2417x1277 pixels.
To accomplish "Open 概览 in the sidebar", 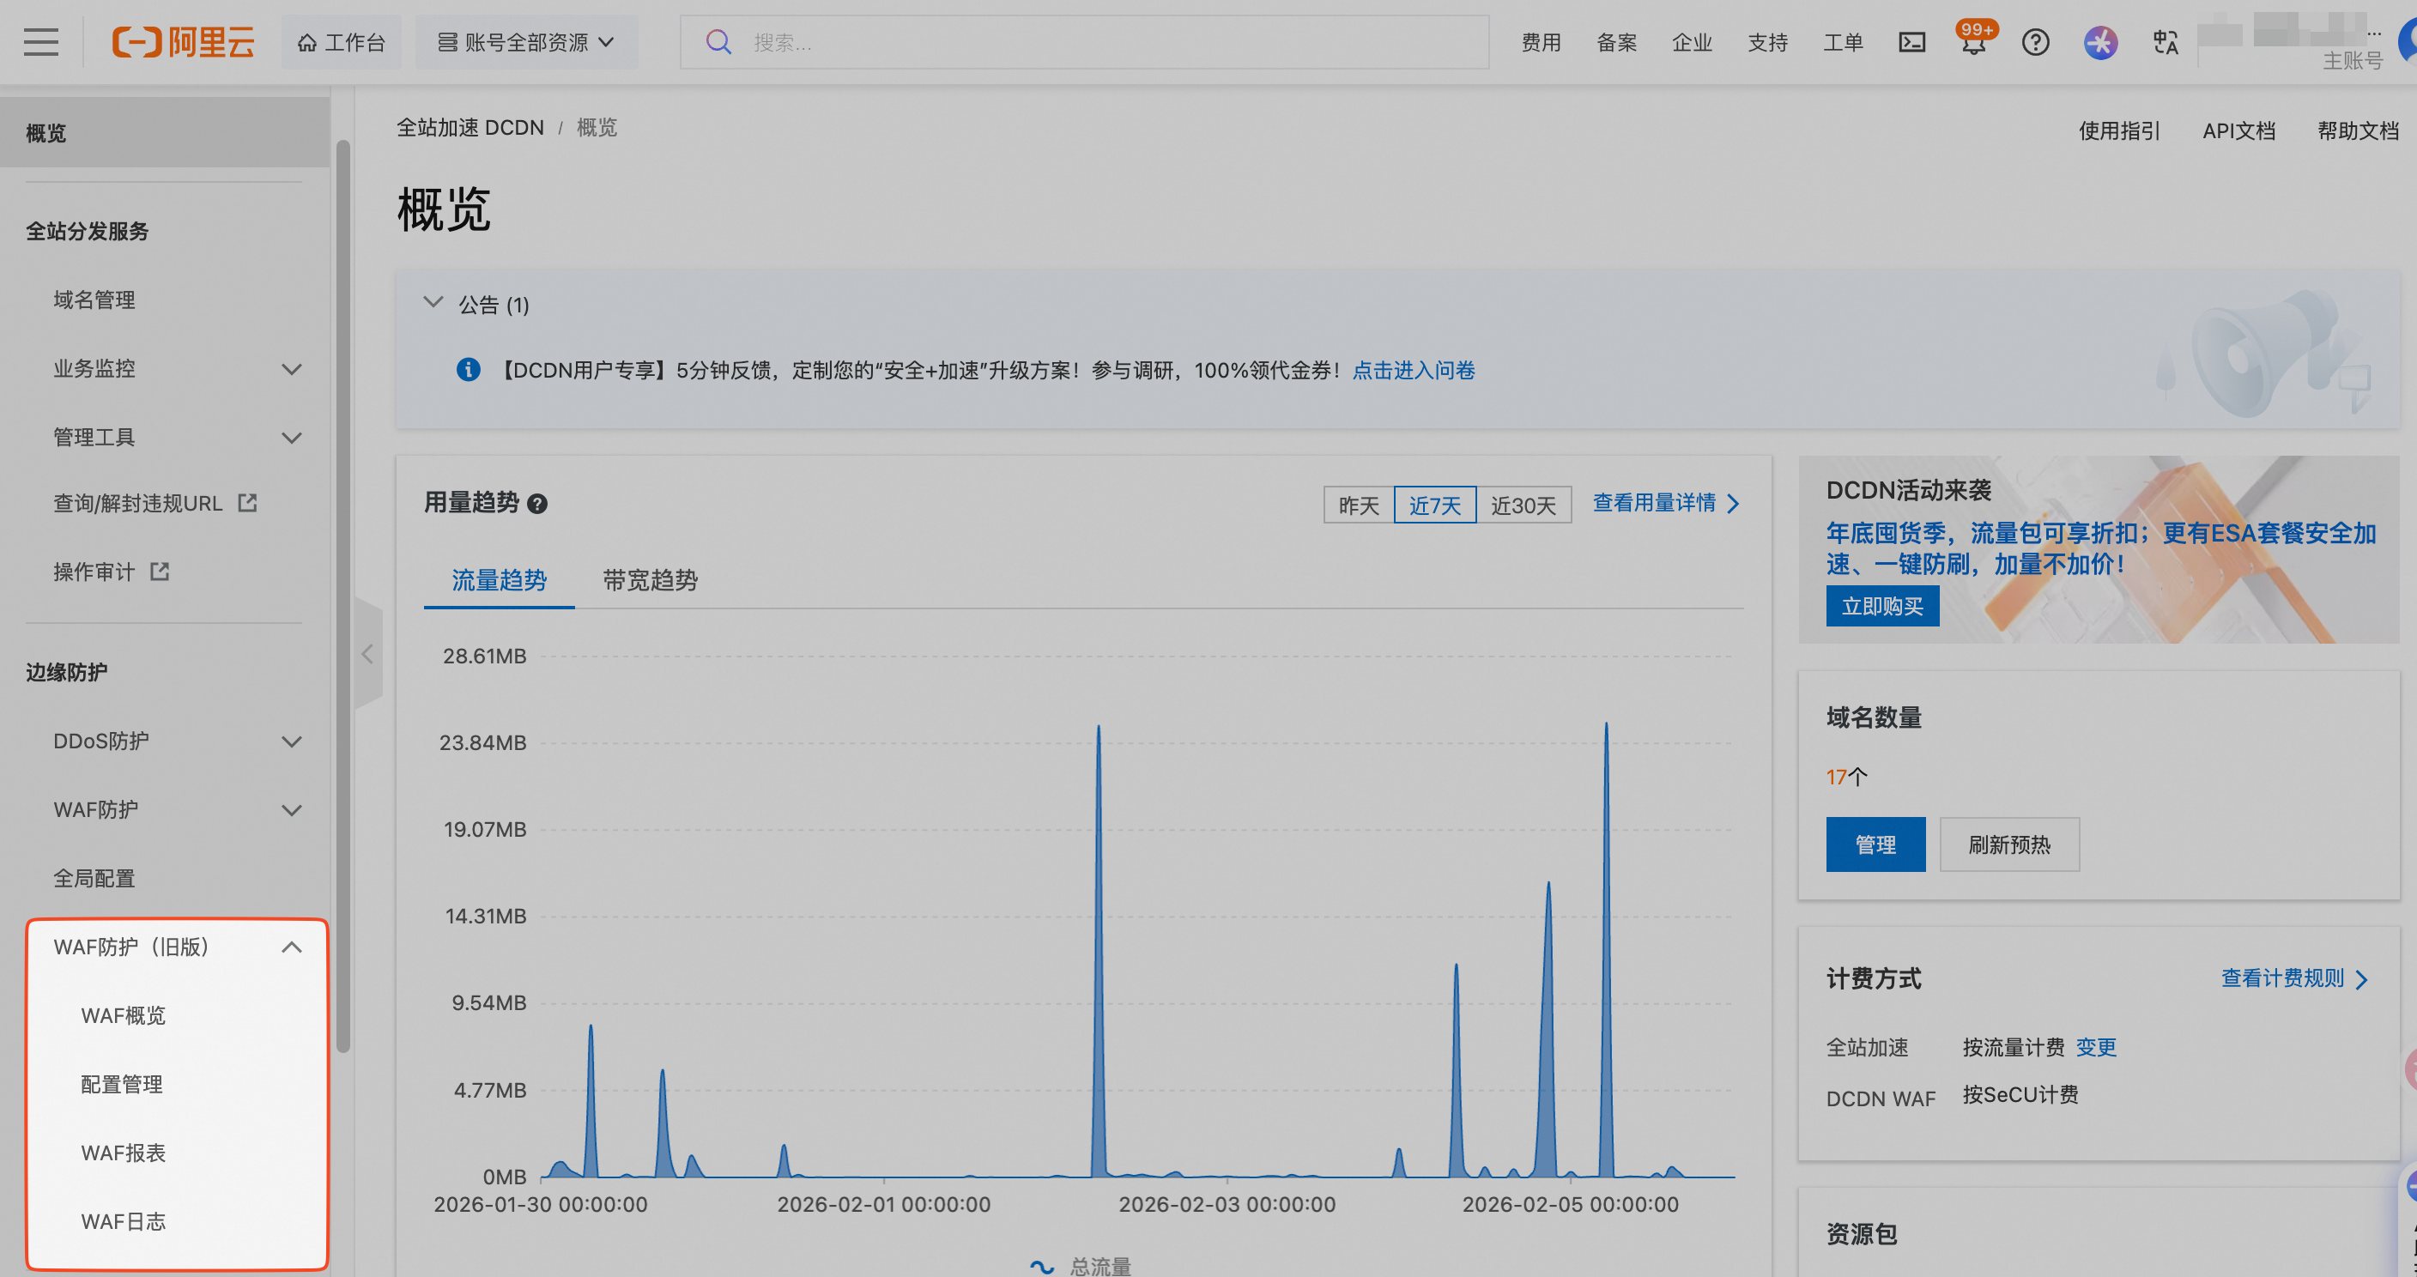I will coord(164,132).
